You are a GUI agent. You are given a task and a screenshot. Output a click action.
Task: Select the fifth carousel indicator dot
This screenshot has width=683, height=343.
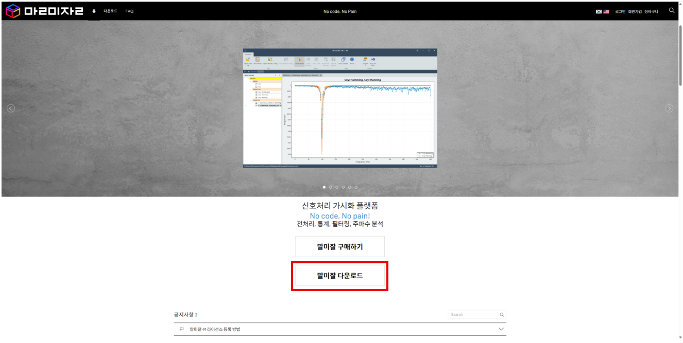pyautogui.click(x=350, y=187)
